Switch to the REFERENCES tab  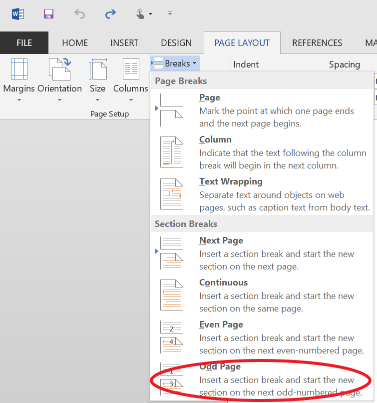pyautogui.click(x=317, y=43)
